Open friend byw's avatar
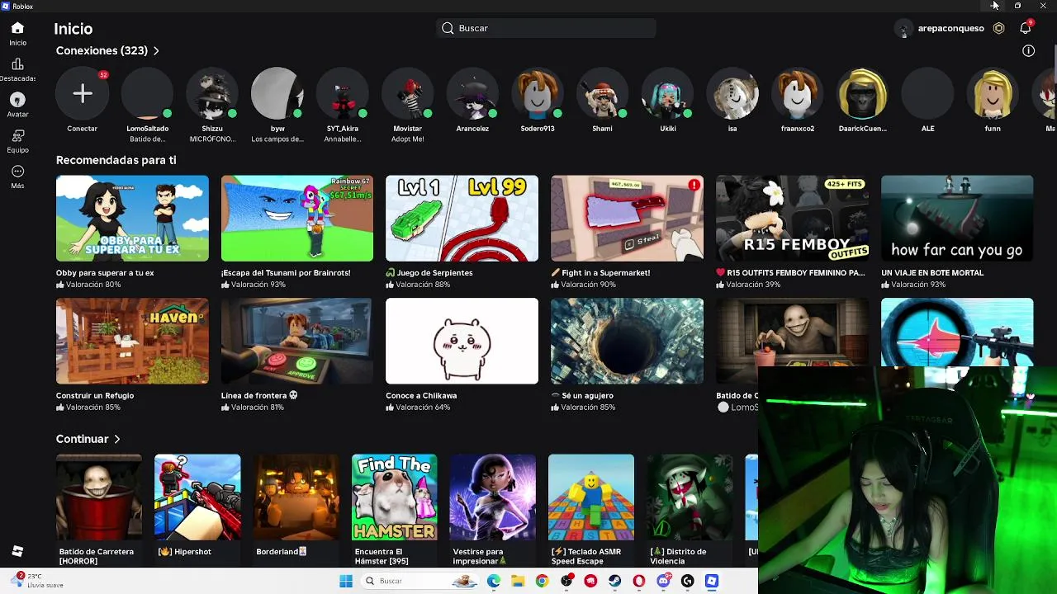The image size is (1057, 594). click(x=277, y=93)
